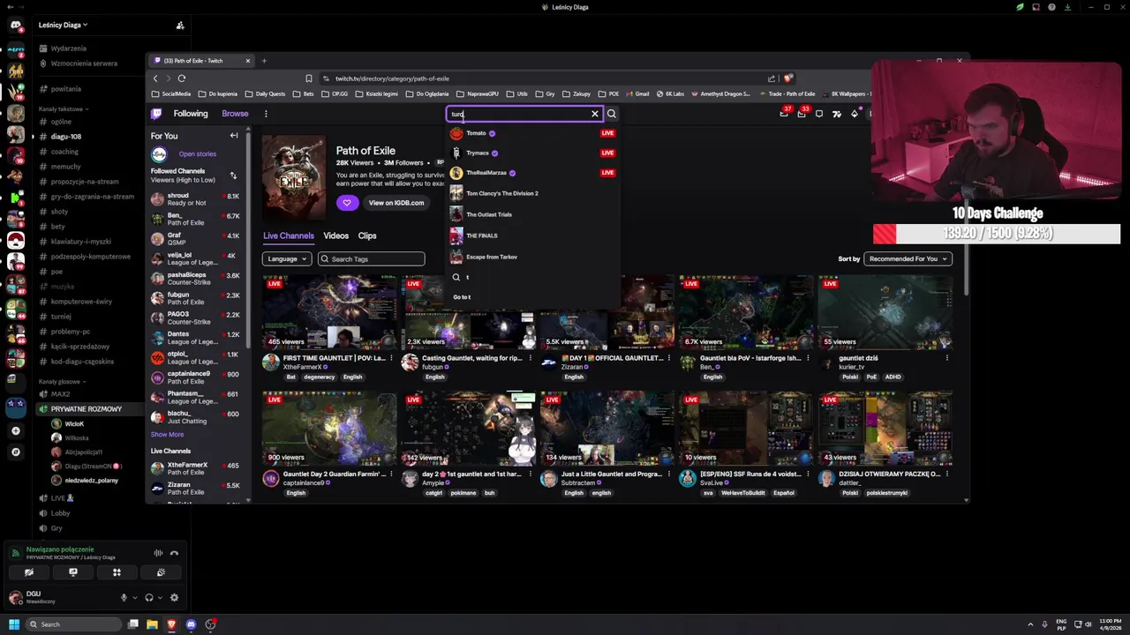Screen dimensions: 1130x635
Task: Switch to Videos tab
Action: coord(335,236)
